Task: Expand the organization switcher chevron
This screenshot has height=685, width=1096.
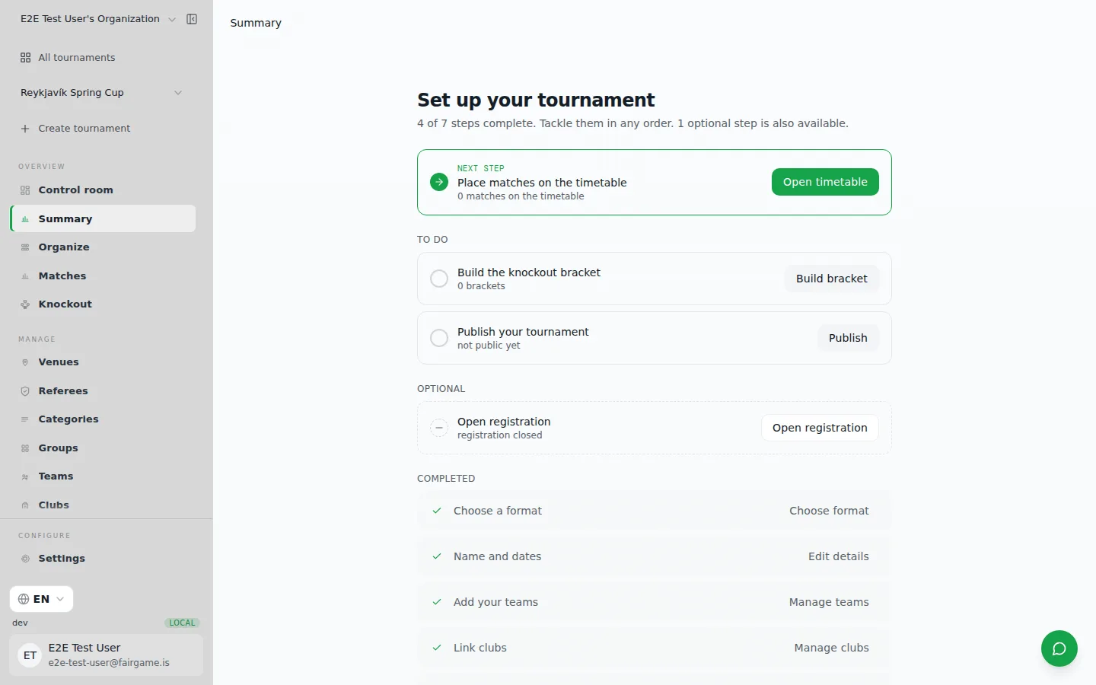Action: [172, 19]
